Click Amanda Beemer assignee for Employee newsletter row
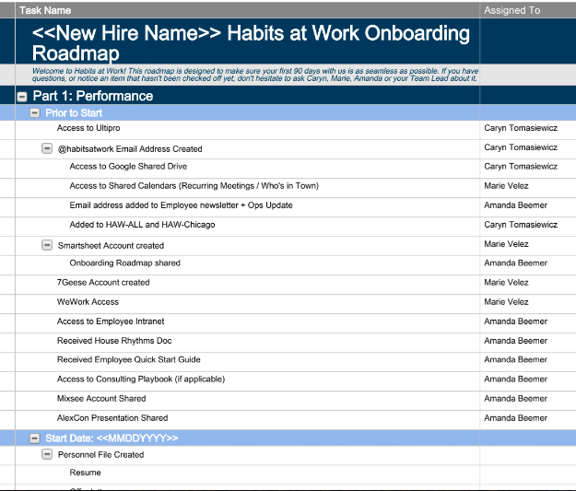 tap(516, 205)
